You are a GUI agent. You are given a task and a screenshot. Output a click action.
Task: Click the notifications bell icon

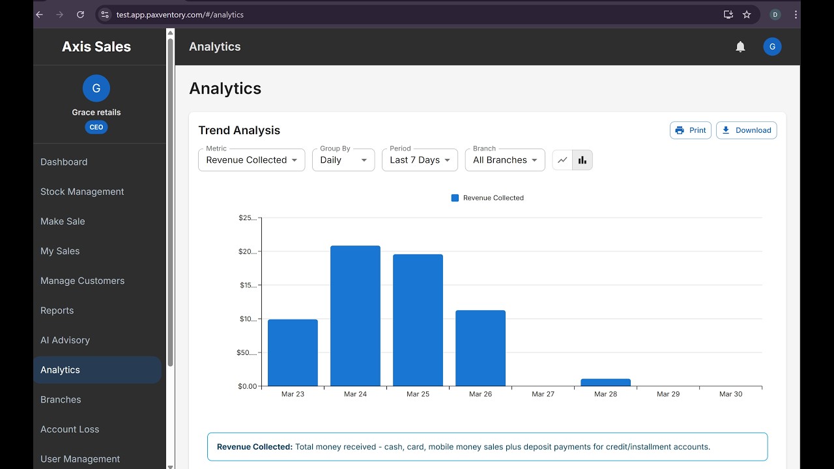(x=740, y=46)
